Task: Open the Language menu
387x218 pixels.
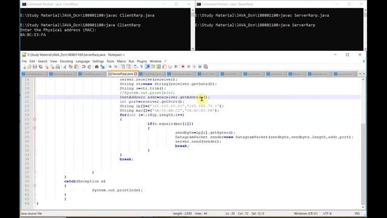Action: click(x=83, y=61)
